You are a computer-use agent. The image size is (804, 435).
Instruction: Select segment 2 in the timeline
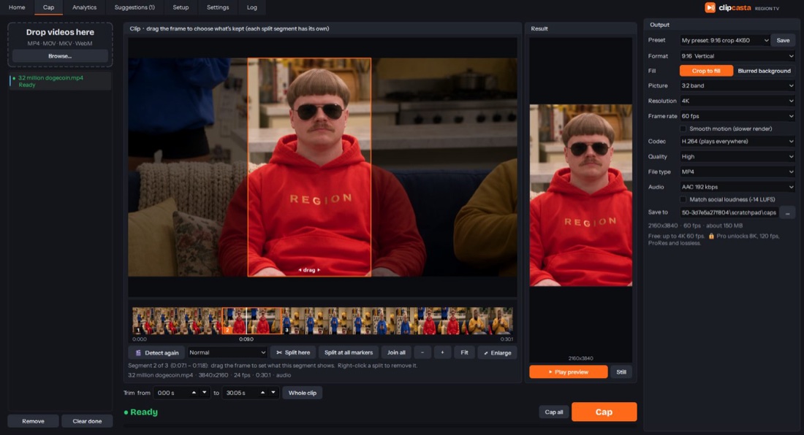tap(251, 321)
